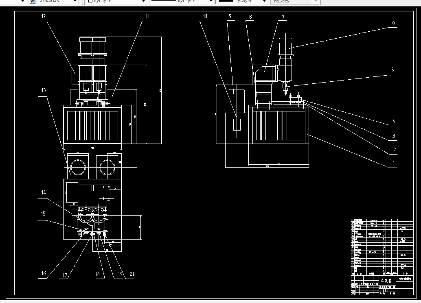421x303 pixels.
Task: Select callout number 13 in the drawing
Action: pos(44,90)
